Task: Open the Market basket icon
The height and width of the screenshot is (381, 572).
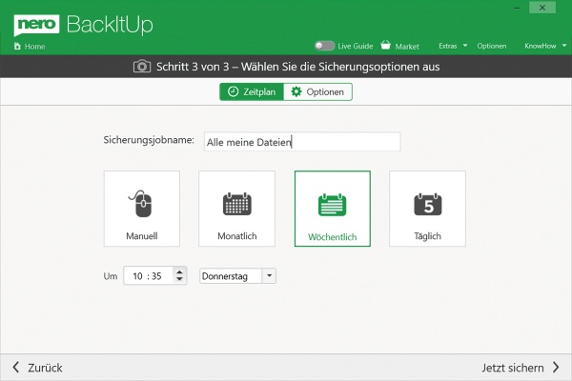Action: [385, 45]
